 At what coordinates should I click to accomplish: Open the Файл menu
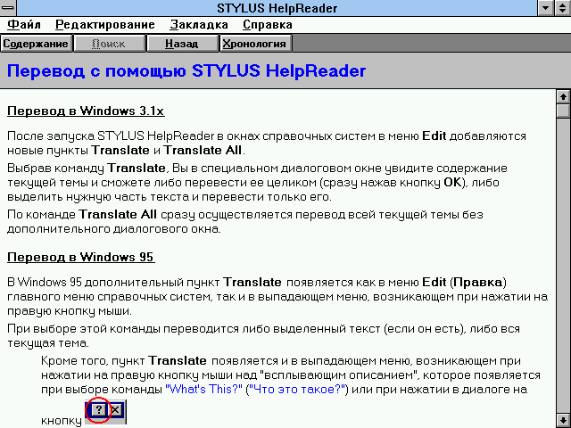pyautogui.click(x=24, y=25)
